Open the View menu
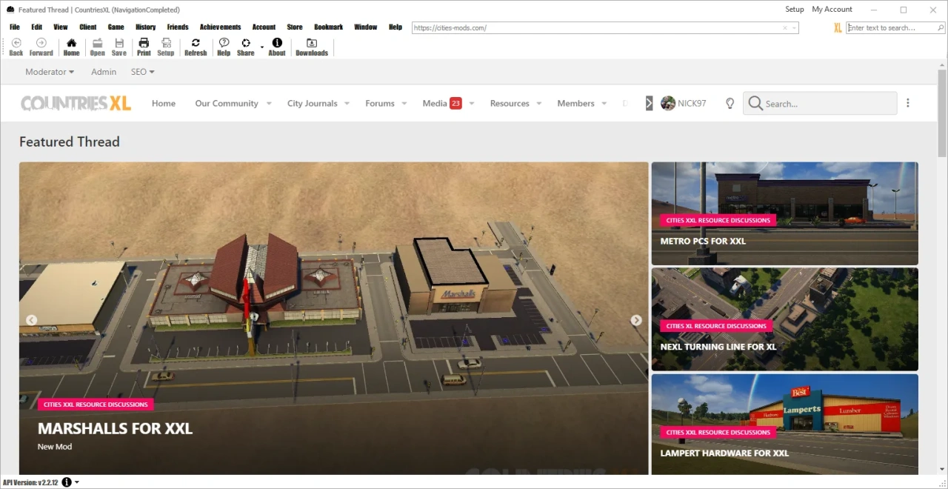This screenshot has height=489, width=948. 61,27
